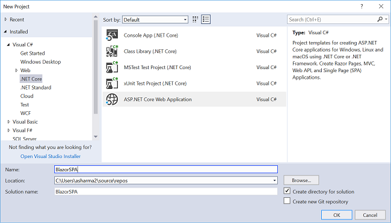Select the Console App (.NET Core) template icon
This screenshot has height=223, width=391.
pyautogui.click(x=112, y=35)
